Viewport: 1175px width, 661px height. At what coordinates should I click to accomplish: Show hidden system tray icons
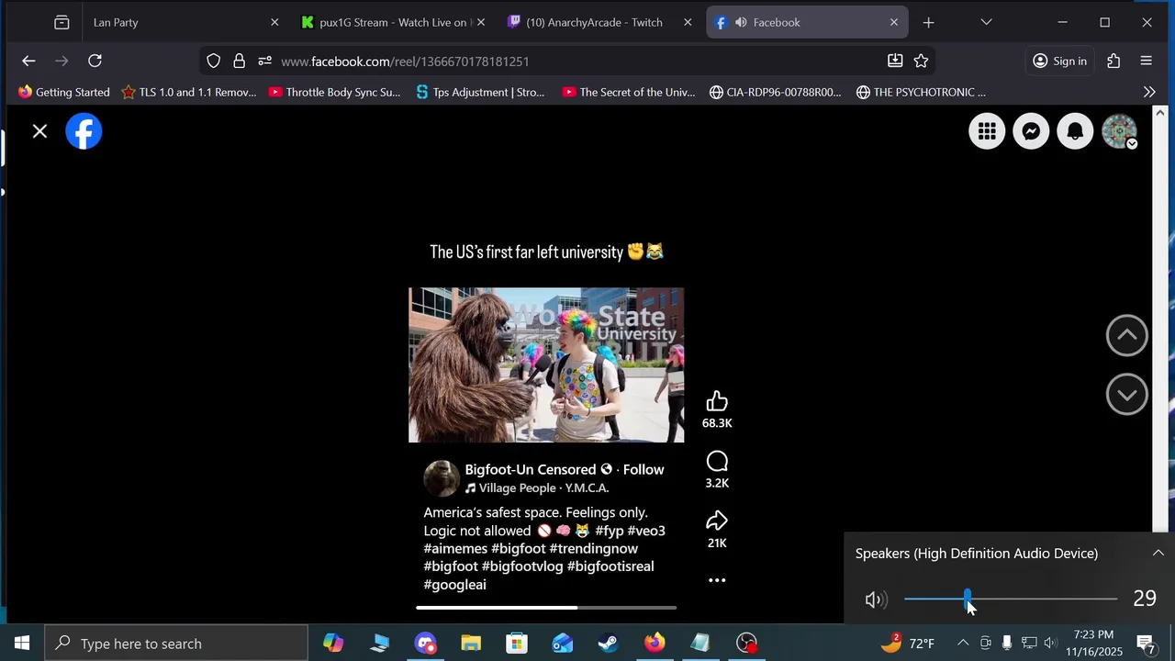[962, 643]
